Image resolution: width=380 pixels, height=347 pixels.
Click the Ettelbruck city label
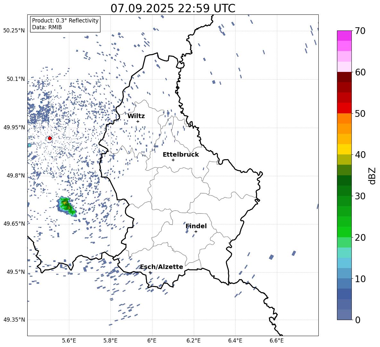[181, 155]
